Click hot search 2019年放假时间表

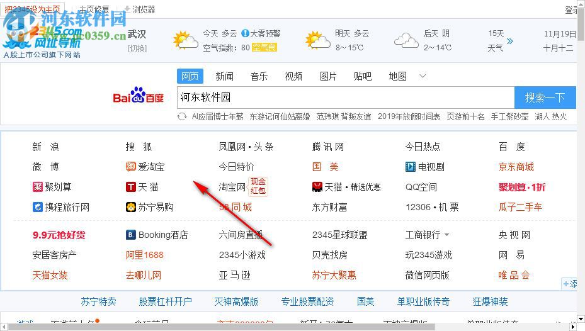tap(409, 116)
